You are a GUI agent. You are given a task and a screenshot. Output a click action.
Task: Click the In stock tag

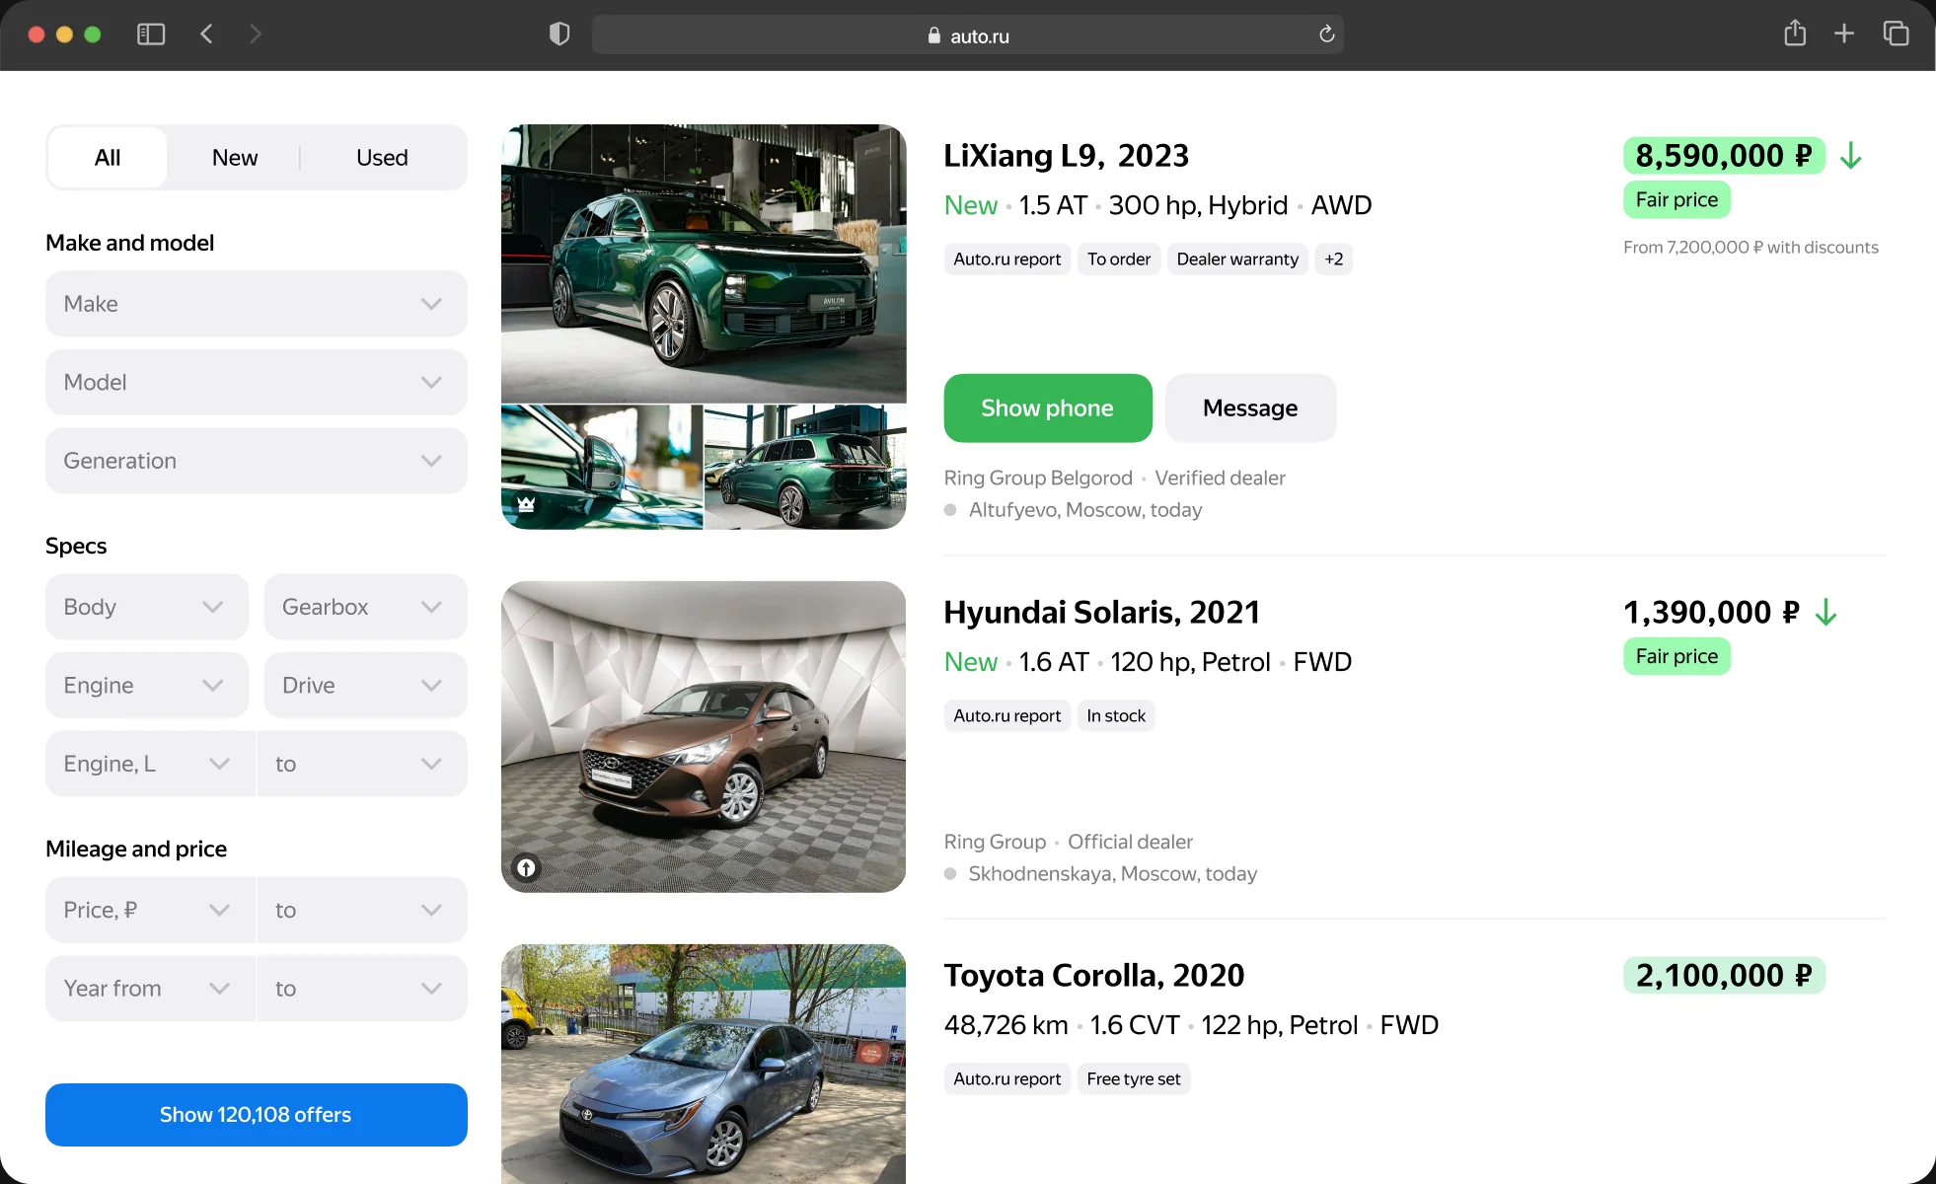[1116, 716]
